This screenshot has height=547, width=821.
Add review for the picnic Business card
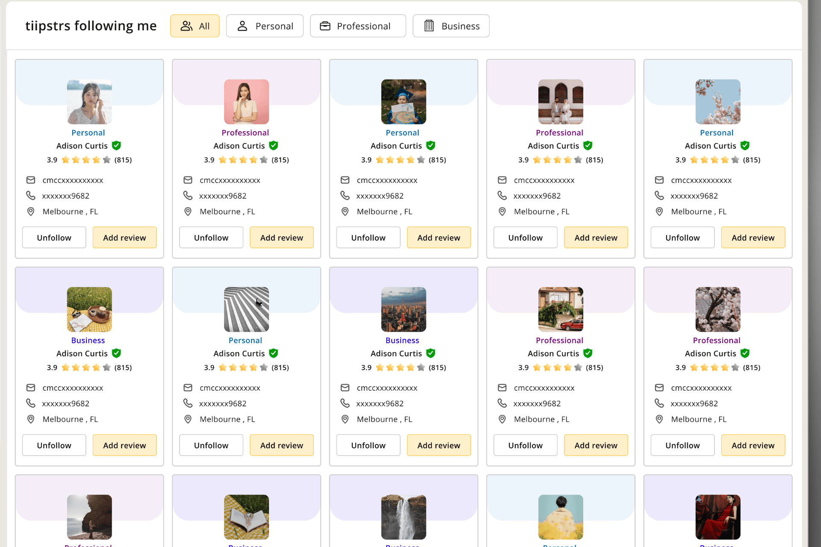[124, 445]
